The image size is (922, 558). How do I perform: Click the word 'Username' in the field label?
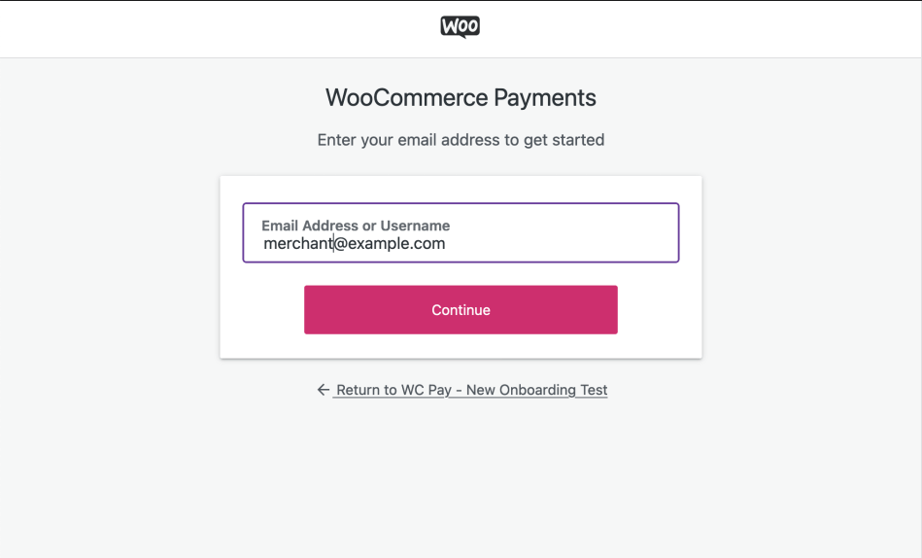coord(415,226)
